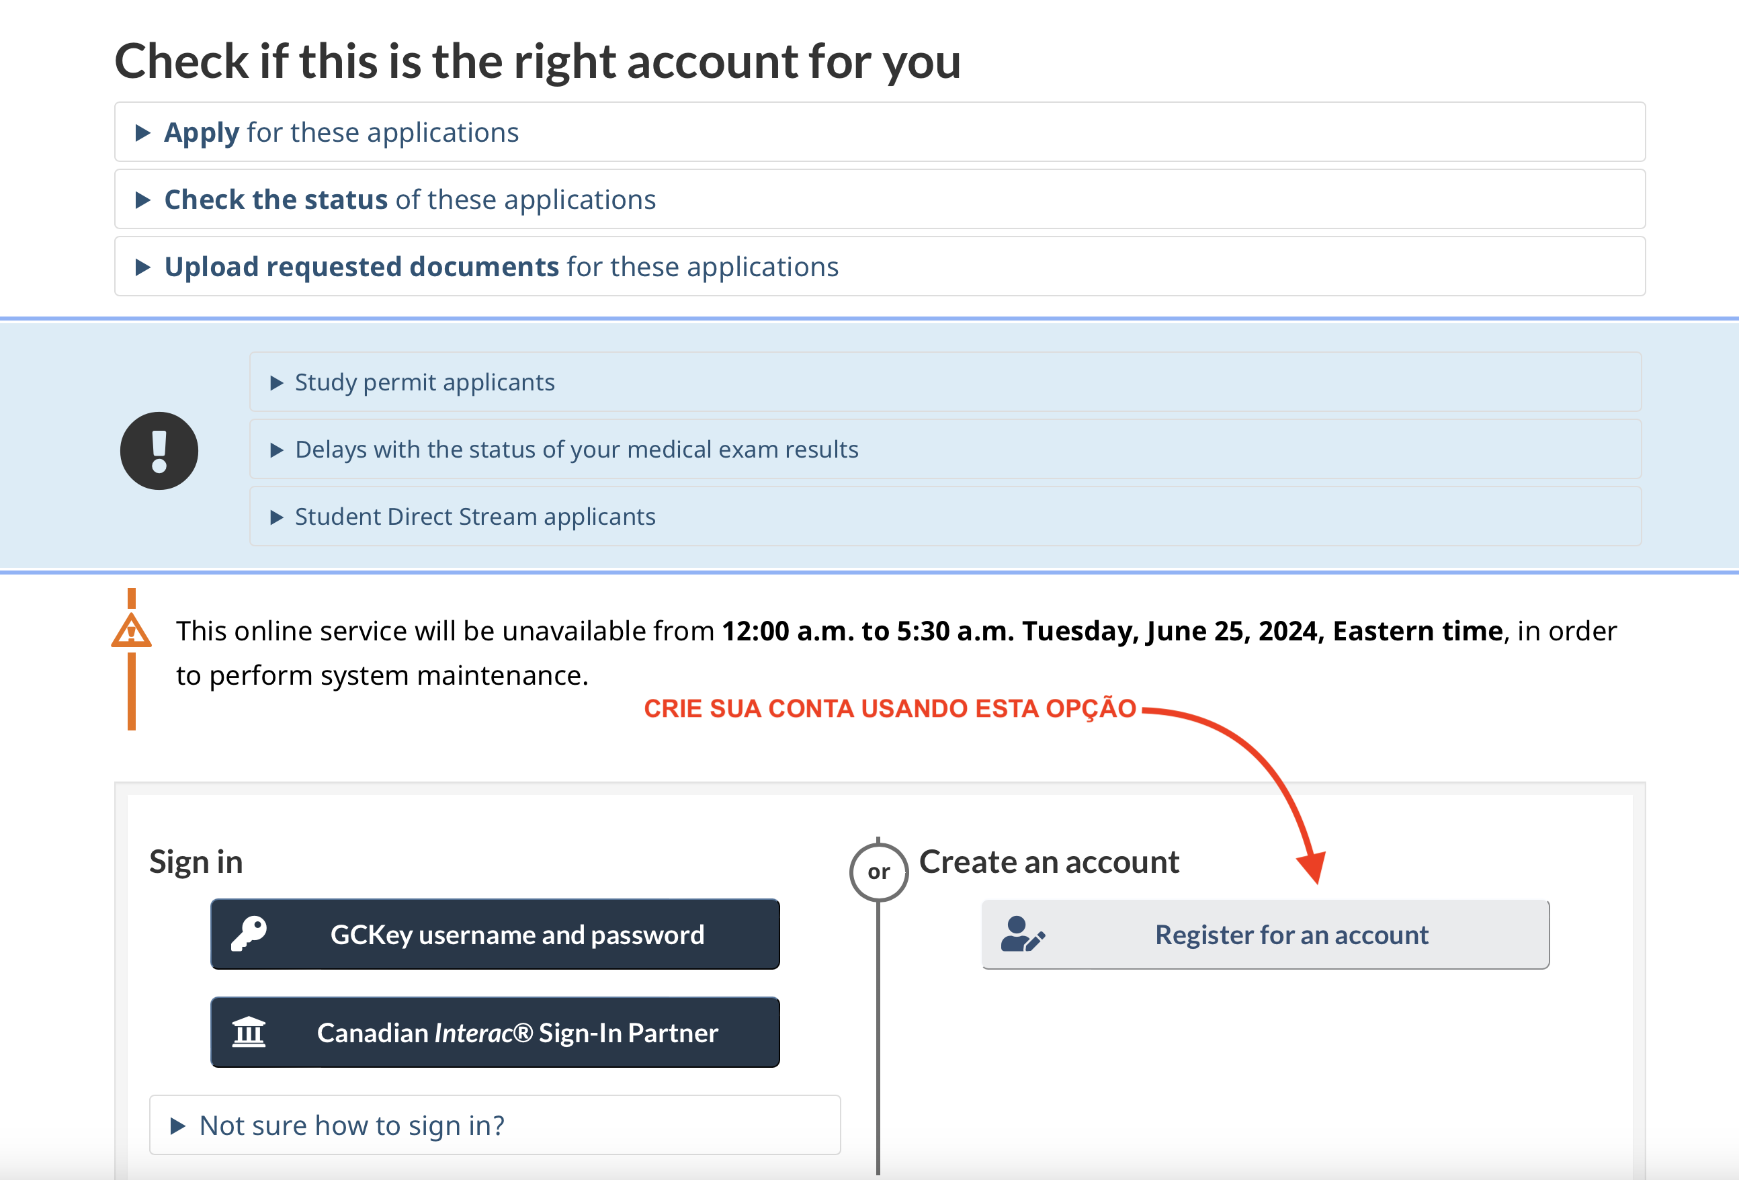Sign in with GCKey username and password
Image resolution: width=1739 pixels, height=1180 pixels.
coord(495,934)
